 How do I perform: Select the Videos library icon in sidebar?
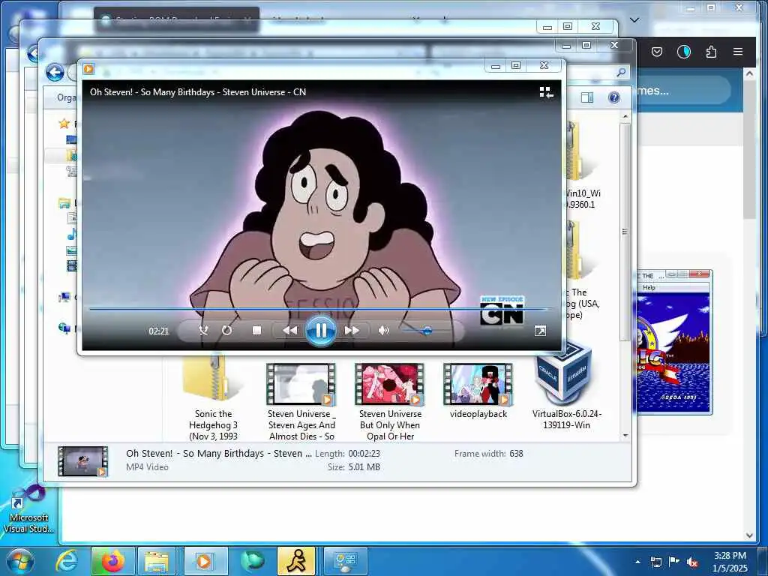click(71, 266)
